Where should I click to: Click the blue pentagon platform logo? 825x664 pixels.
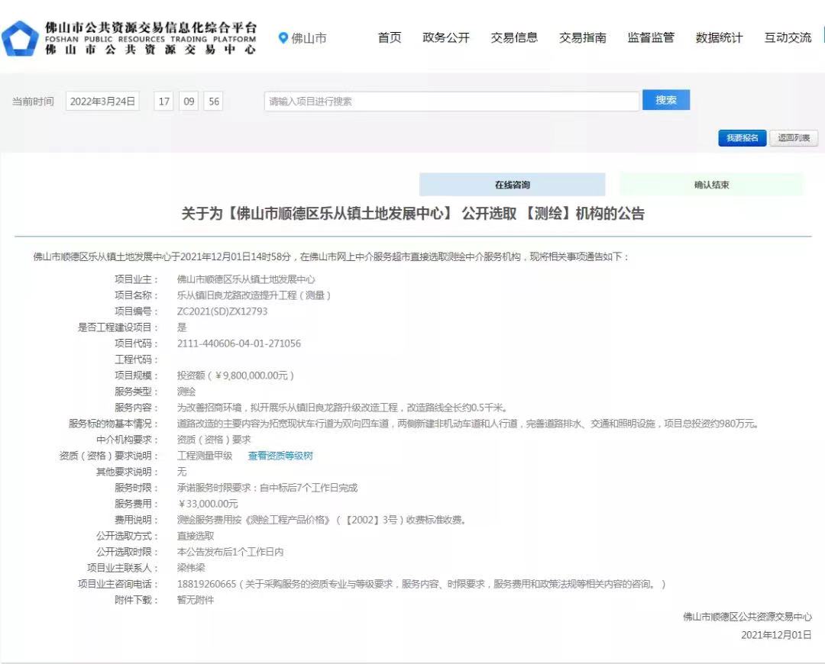pyautogui.click(x=20, y=38)
